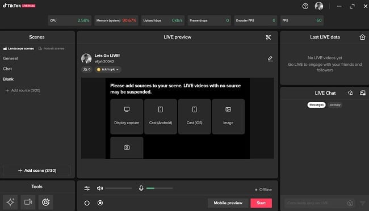Toggle the record button

click(x=100, y=202)
